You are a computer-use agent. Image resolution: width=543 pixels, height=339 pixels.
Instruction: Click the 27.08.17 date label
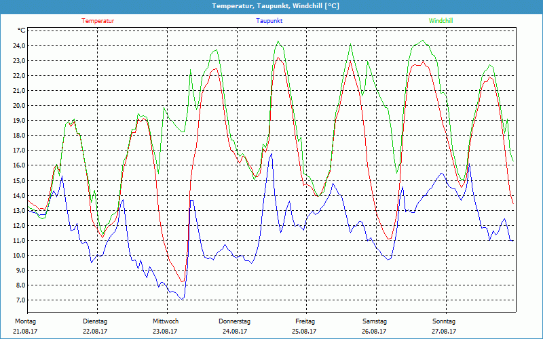pyautogui.click(x=444, y=332)
